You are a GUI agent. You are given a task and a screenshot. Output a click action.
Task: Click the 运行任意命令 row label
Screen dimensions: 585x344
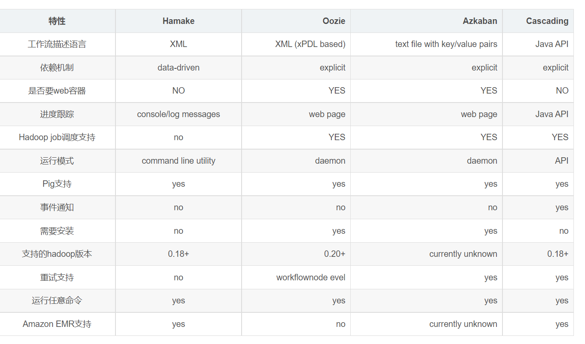click(57, 300)
